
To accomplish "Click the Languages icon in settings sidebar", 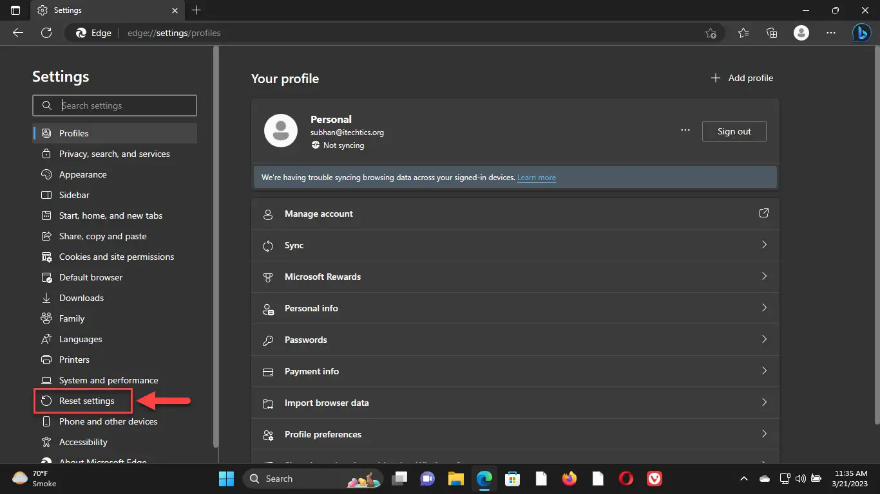I will click(x=46, y=339).
